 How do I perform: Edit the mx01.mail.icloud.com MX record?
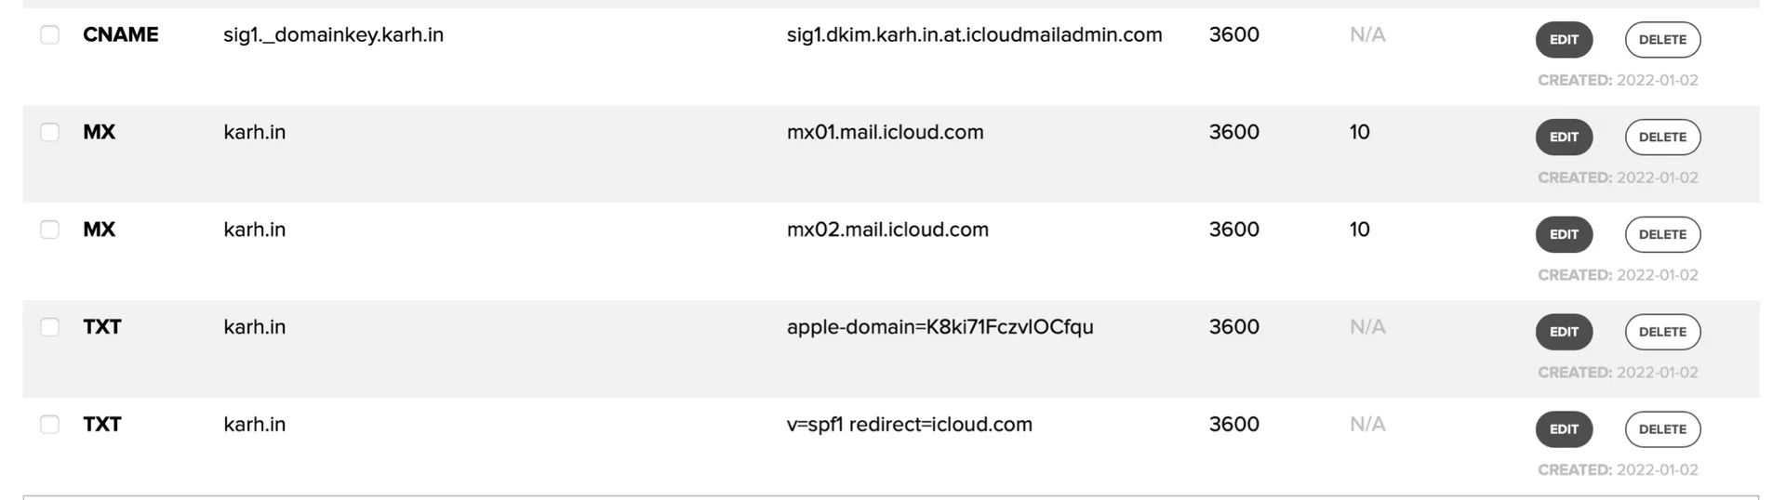point(1564,138)
